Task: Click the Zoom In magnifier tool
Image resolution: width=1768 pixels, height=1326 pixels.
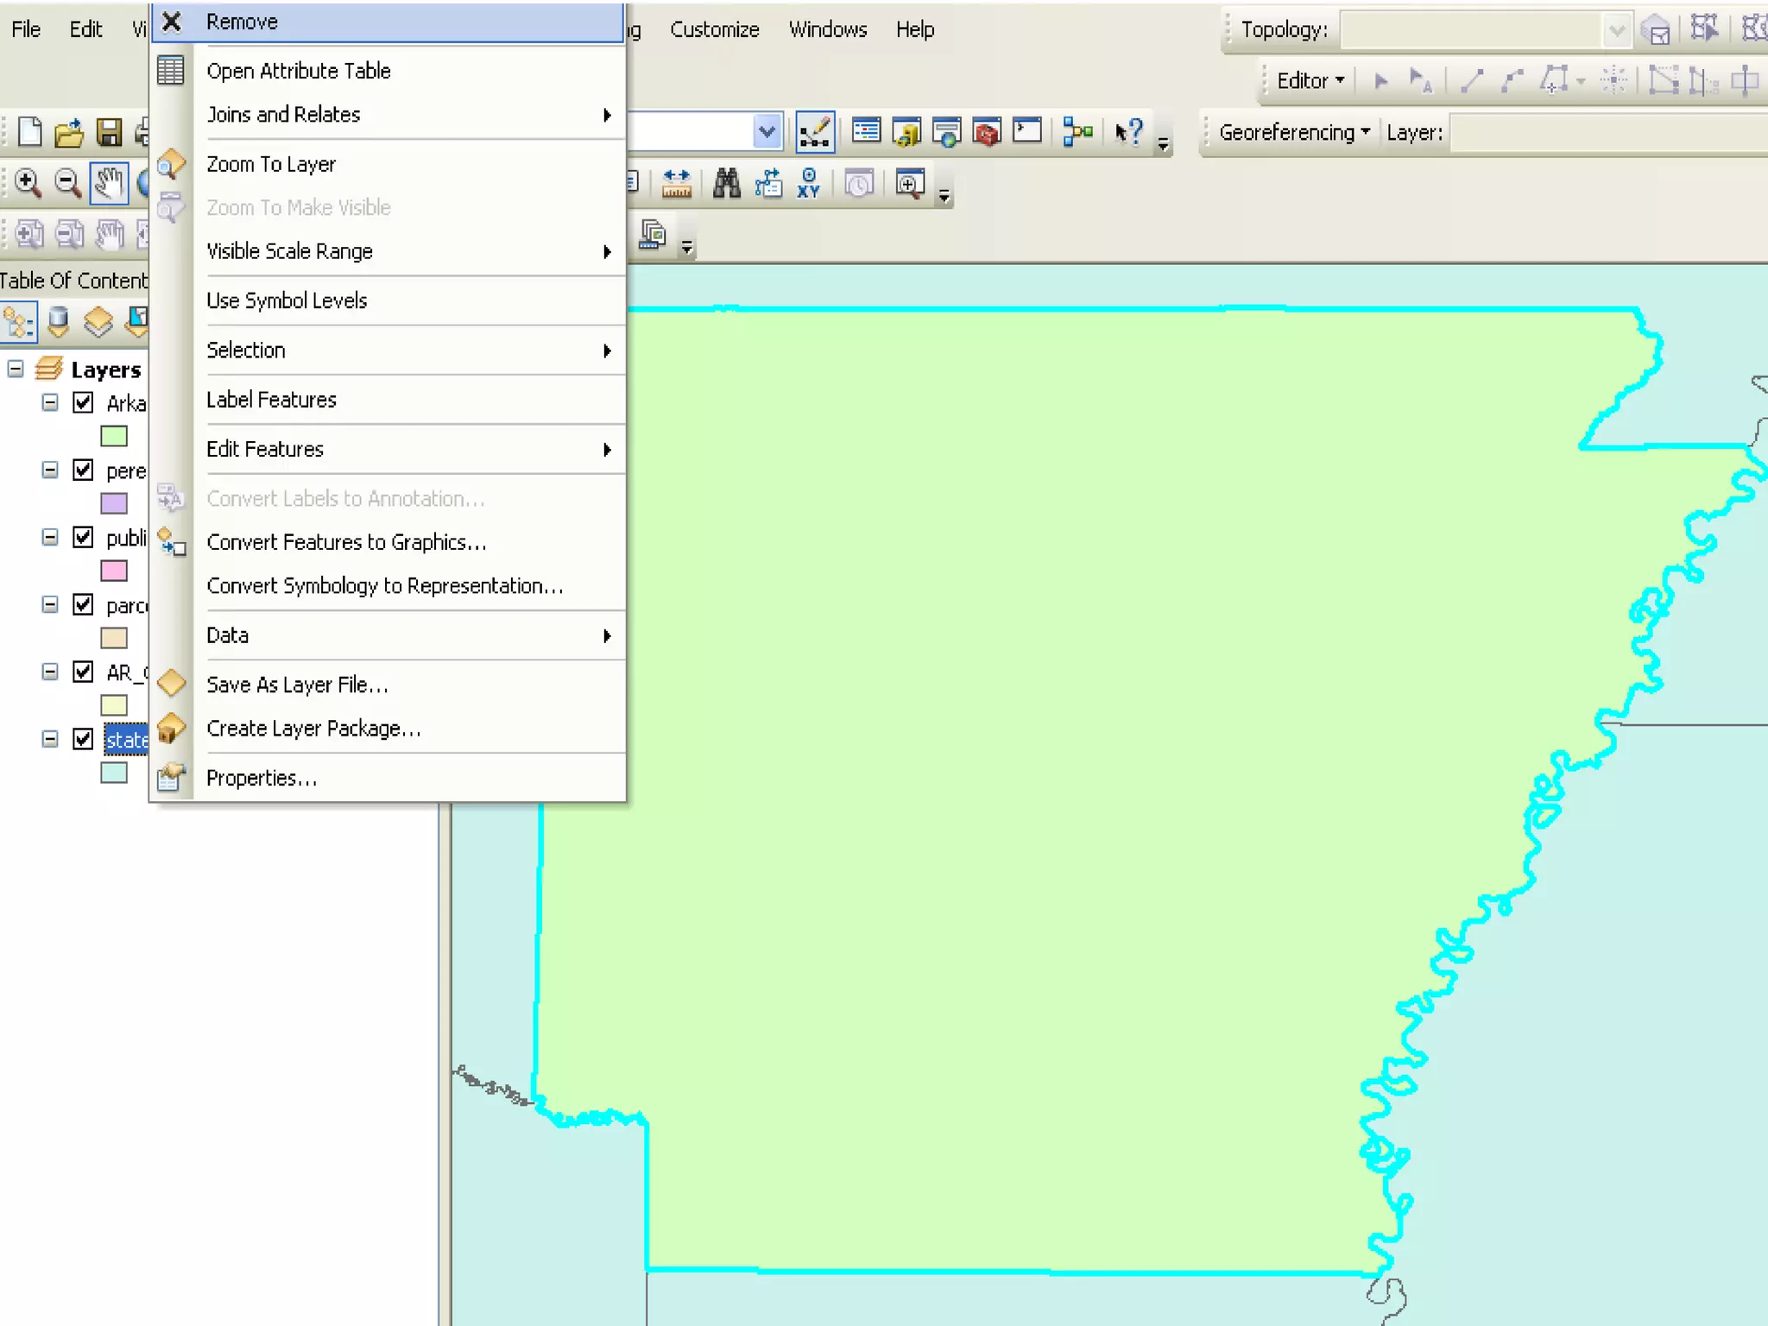Action: tap(28, 183)
